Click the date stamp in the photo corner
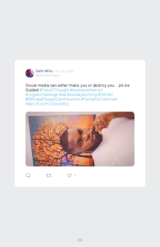Image resolution: width=160 pixels, height=247 pixels. click(117, 162)
